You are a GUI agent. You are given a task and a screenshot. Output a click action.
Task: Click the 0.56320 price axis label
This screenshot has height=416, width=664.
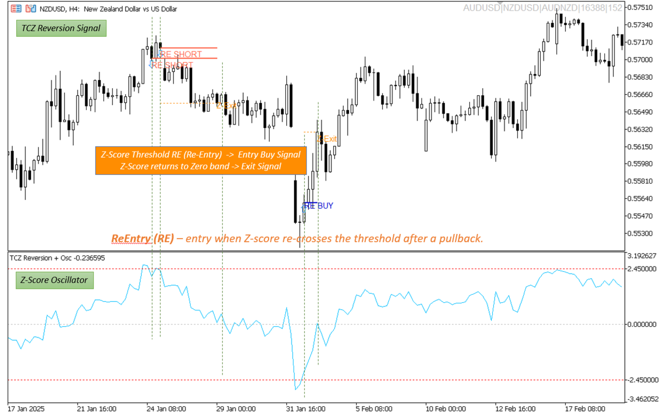click(640, 129)
